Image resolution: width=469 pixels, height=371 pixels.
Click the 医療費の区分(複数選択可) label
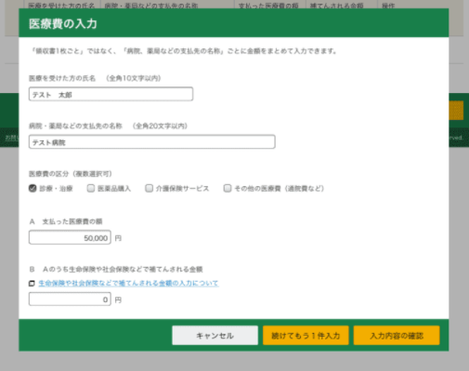point(71,174)
